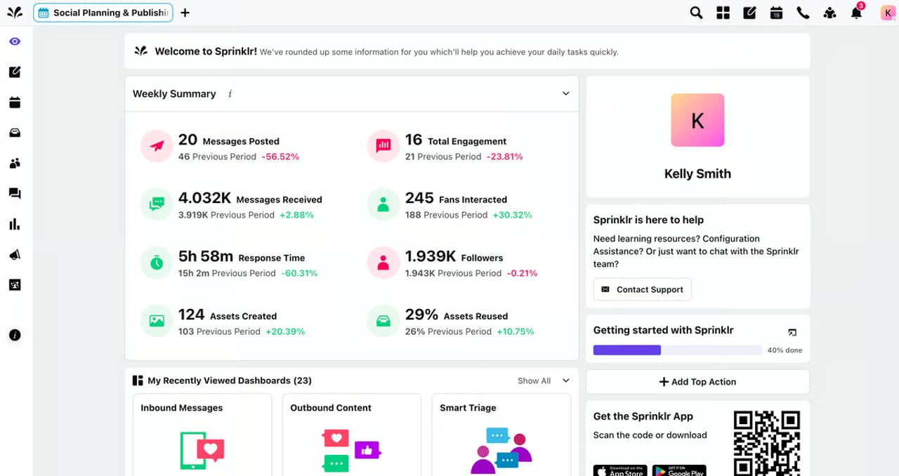Click the Contact Support button
The width and height of the screenshot is (899, 476).
click(642, 289)
